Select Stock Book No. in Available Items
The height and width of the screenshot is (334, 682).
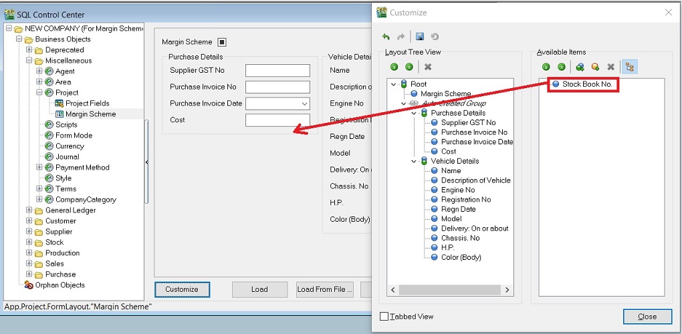pyautogui.click(x=586, y=84)
